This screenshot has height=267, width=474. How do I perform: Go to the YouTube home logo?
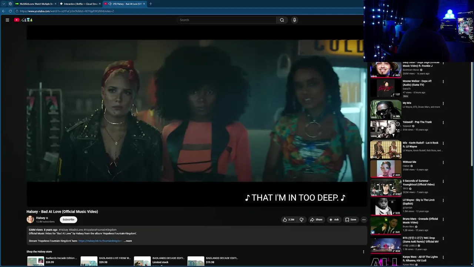[x=23, y=20]
